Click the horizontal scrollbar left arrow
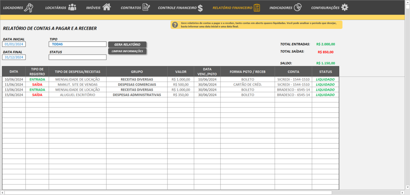The width and height of the screenshot is (410, 195). pyautogui.click(x=2, y=193)
